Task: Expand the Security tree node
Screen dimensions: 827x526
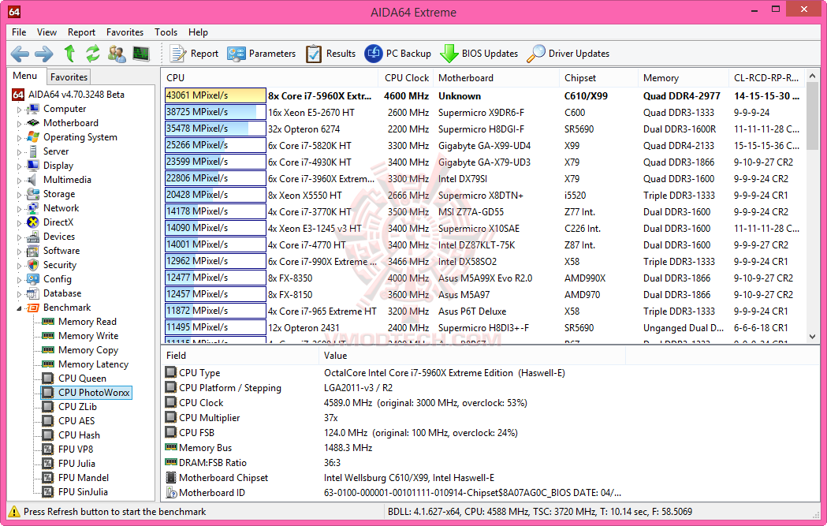Action: [20, 267]
